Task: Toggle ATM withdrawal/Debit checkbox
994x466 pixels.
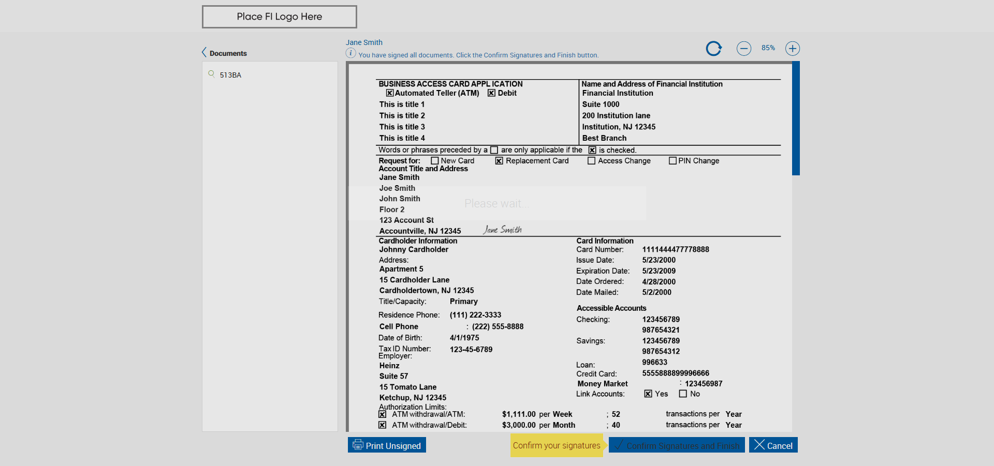Action: 382,425
